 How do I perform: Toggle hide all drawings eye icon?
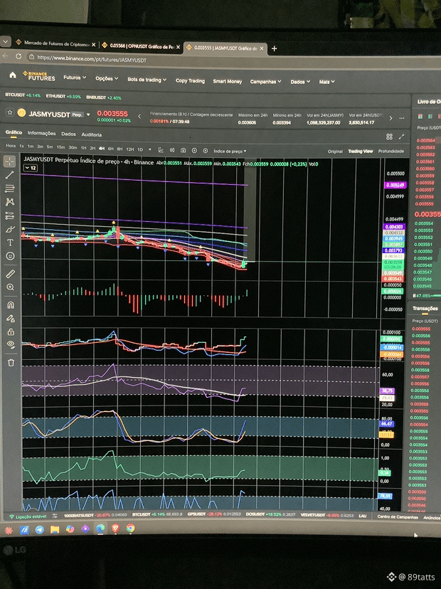[11, 344]
